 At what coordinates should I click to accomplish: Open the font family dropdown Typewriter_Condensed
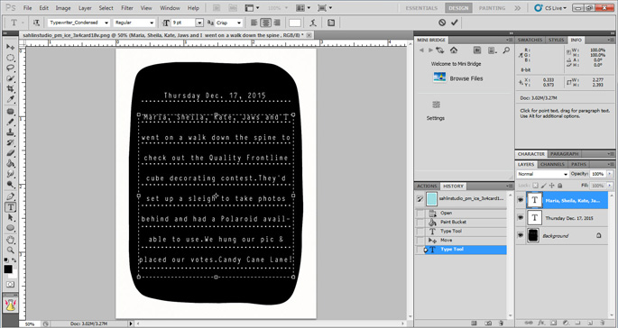pos(78,23)
